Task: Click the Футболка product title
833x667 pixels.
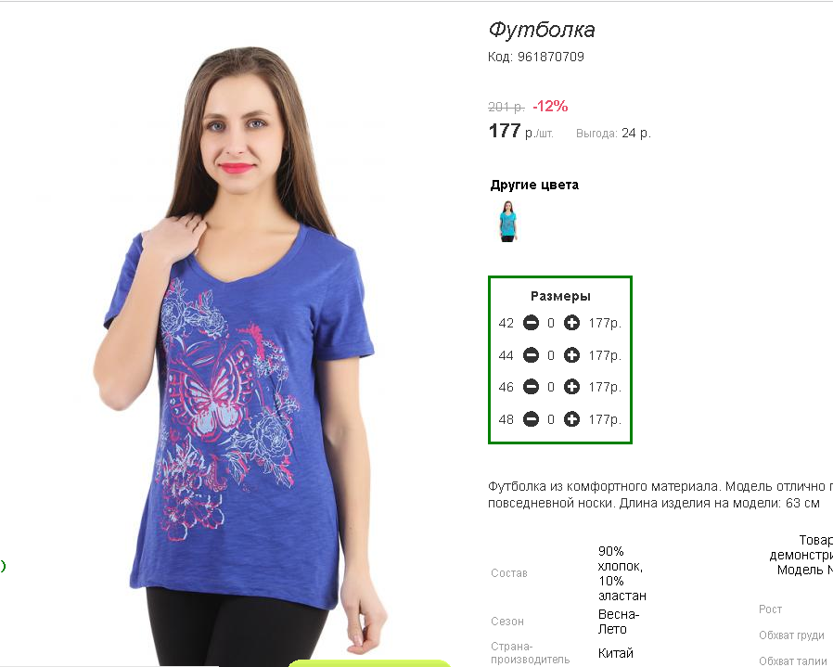Action: tap(542, 30)
